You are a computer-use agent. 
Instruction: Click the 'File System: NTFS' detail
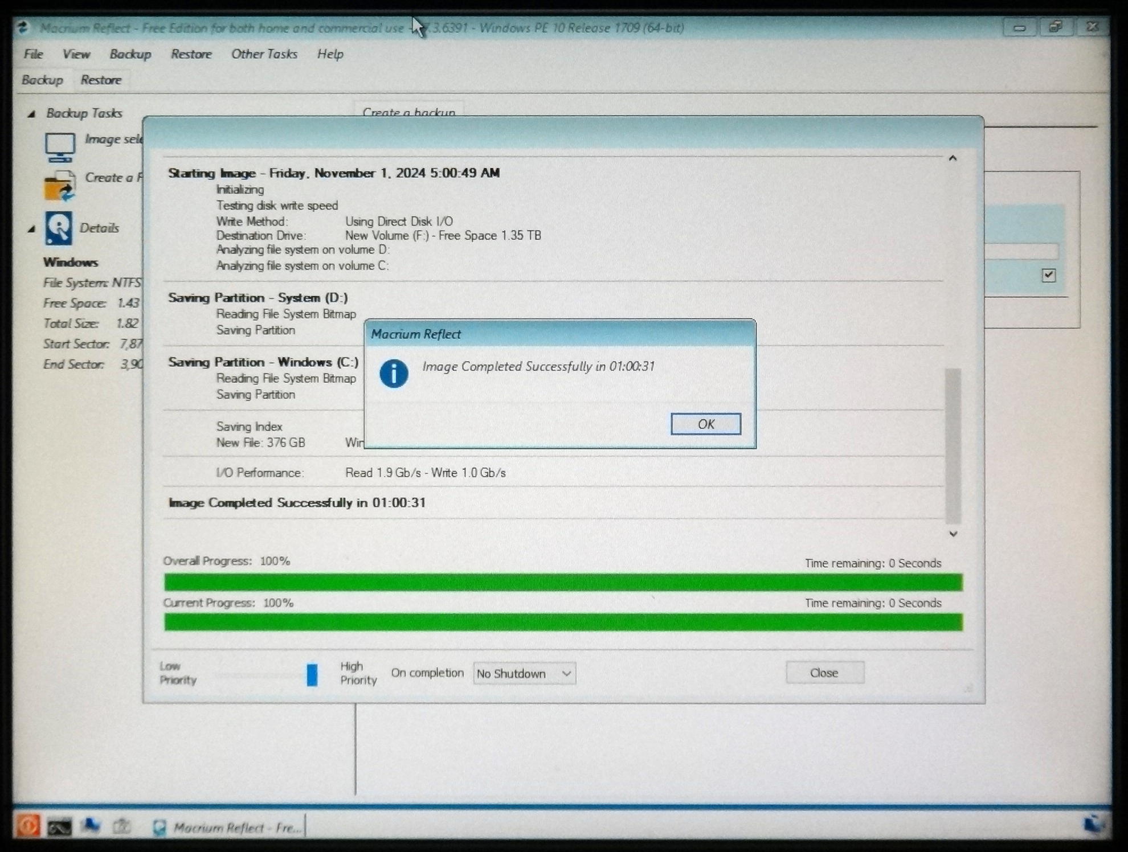pos(92,283)
